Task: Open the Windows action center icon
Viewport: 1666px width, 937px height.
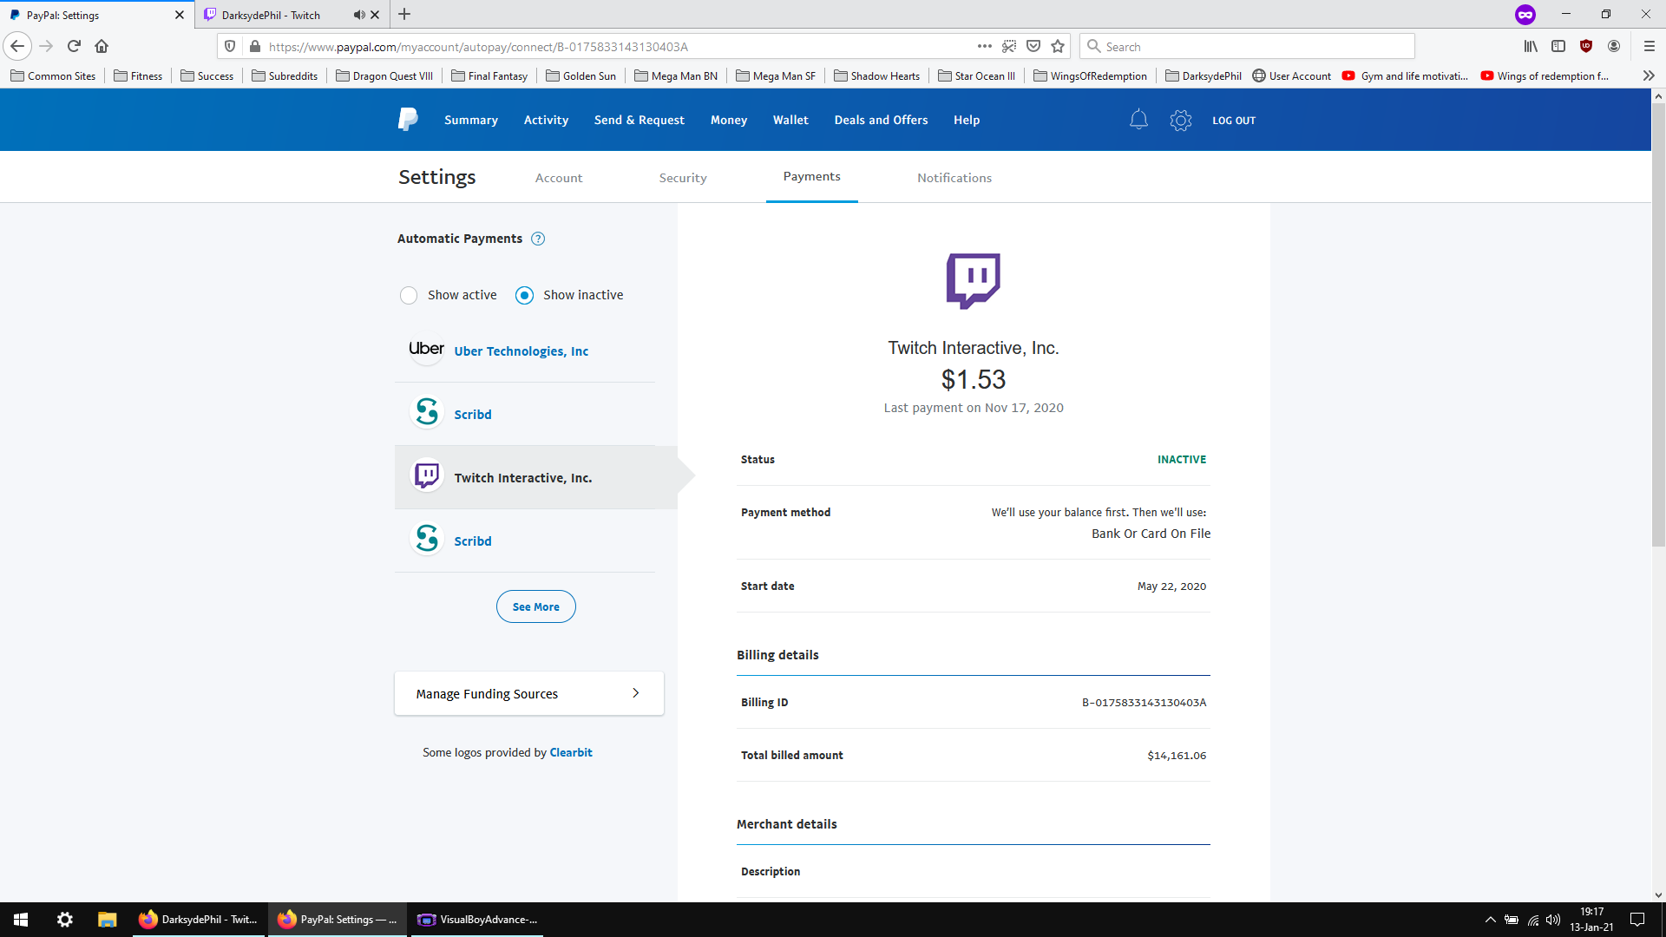Action: [1637, 920]
